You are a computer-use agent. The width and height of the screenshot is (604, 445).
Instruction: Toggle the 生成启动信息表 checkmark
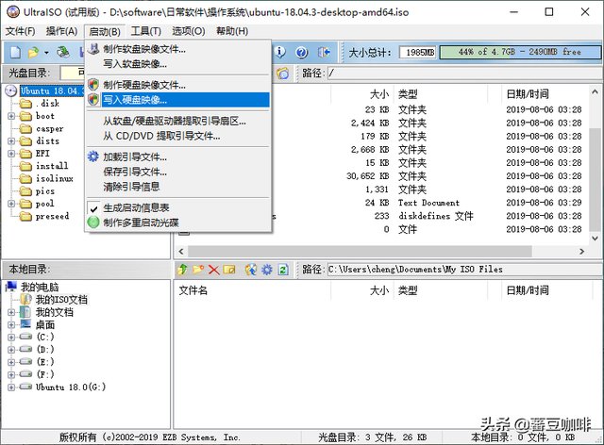click(93, 208)
